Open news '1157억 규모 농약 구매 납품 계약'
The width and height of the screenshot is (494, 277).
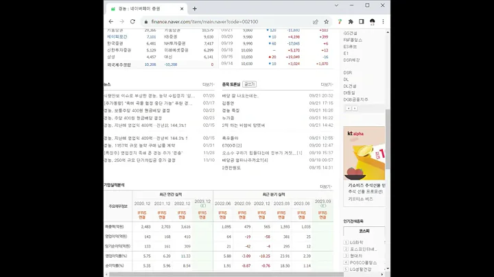[x=139, y=145]
